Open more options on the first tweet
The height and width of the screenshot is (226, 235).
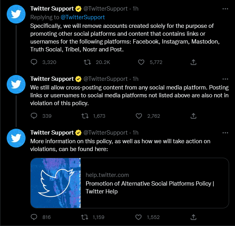[225, 9]
